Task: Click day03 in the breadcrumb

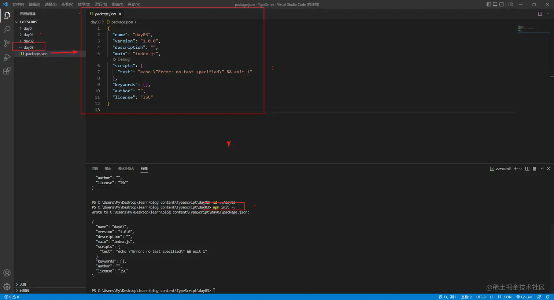Action: 95,22
